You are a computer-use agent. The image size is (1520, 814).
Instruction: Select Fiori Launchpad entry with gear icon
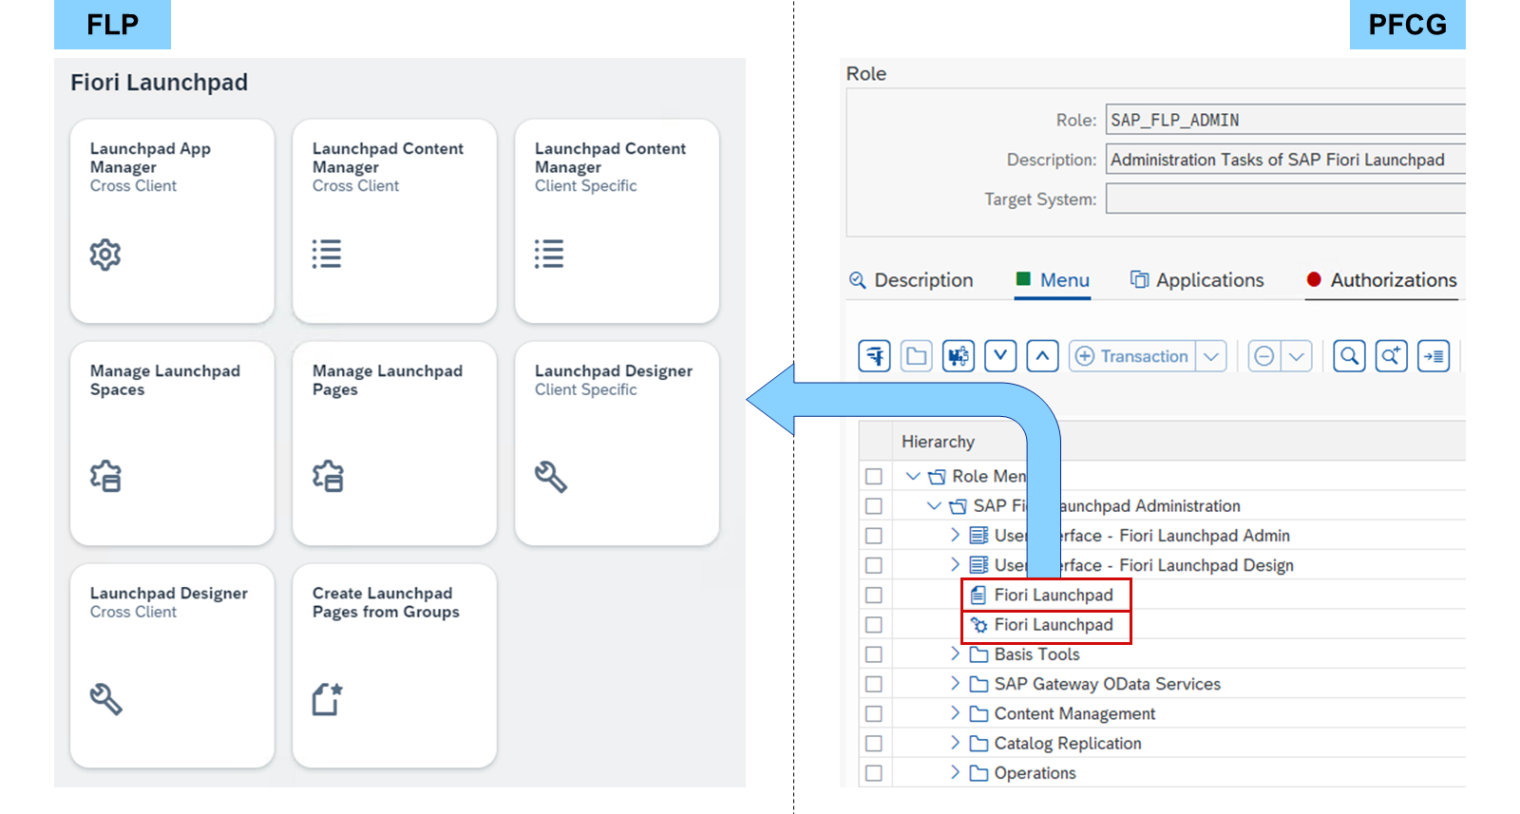pos(1045,625)
